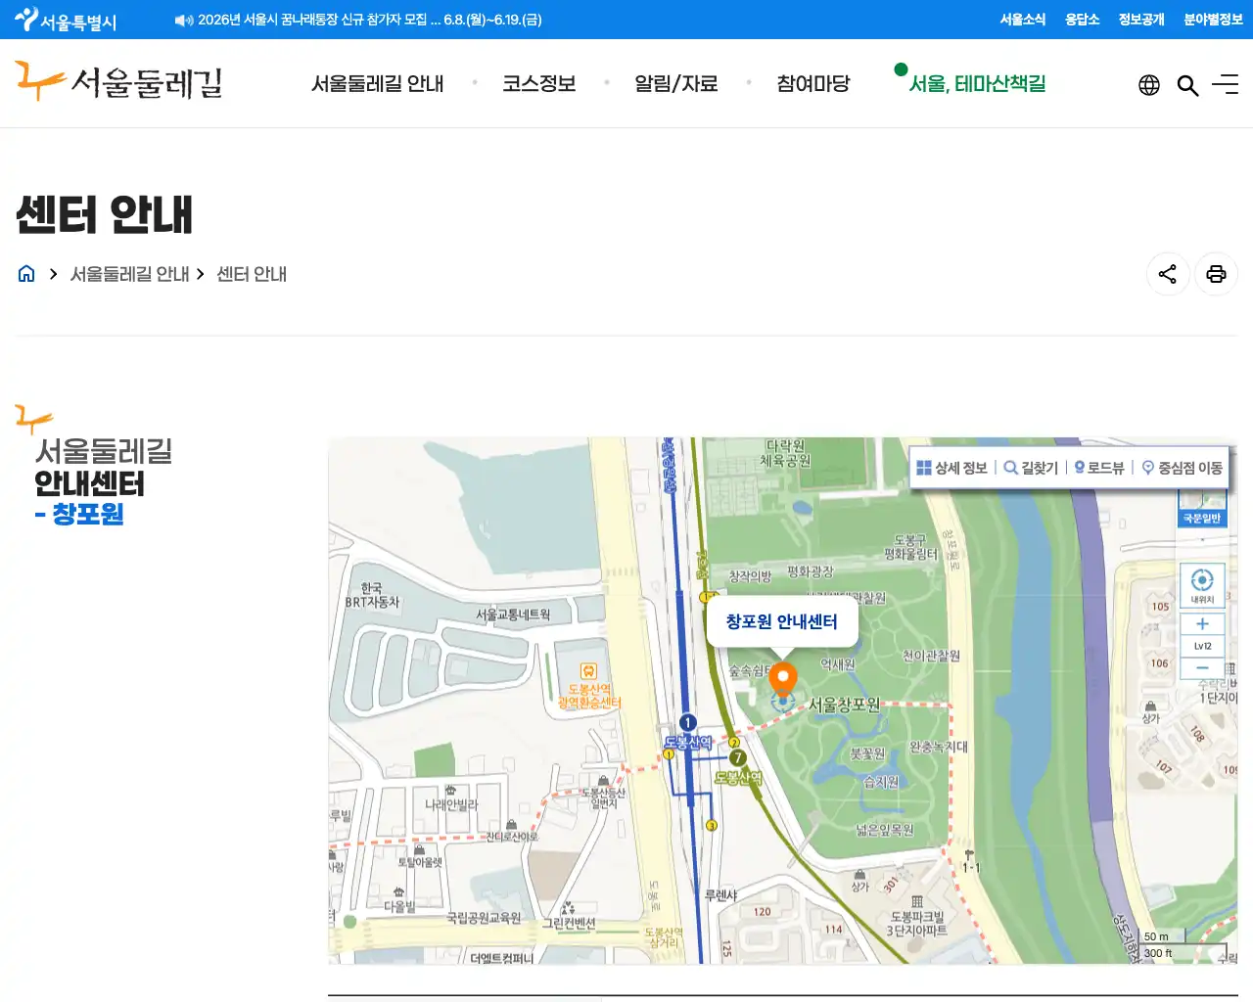Image resolution: width=1253 pixels, height=1002 pixels.
Task: Click the speaker announcement icon in top bar
Action: (184, 20)
